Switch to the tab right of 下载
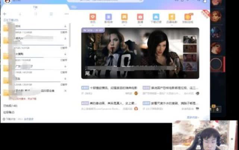The height and width of the screenshot is (150, 239). point(73,7)
